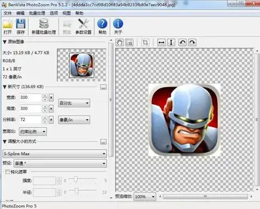Collapse the 原始图像 section

coord(5,42)
